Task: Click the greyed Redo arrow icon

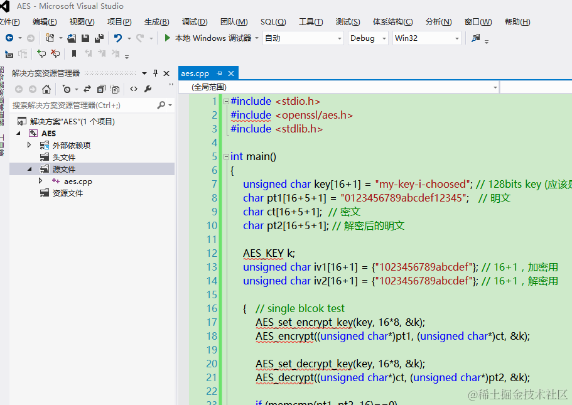Action: point(140,38)
